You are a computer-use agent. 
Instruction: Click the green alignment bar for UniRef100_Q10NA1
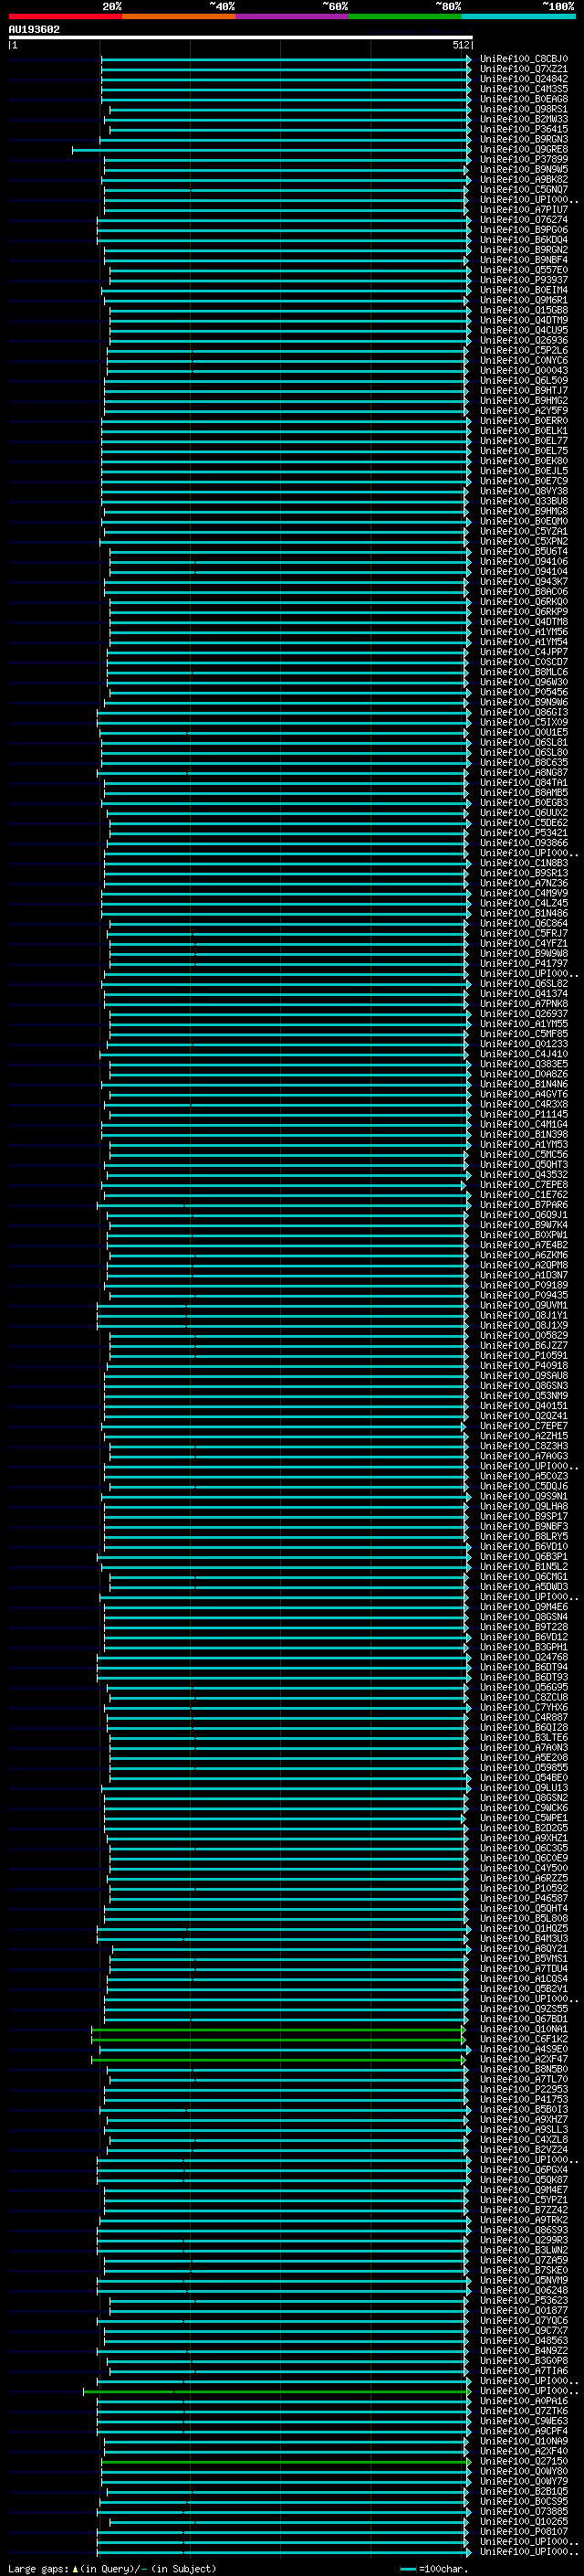[x=277, y=2029]
